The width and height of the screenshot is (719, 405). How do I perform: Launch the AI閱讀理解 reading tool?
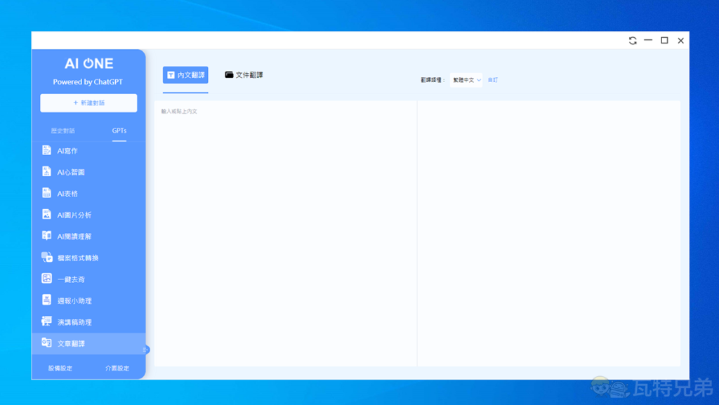click(74, 237)
